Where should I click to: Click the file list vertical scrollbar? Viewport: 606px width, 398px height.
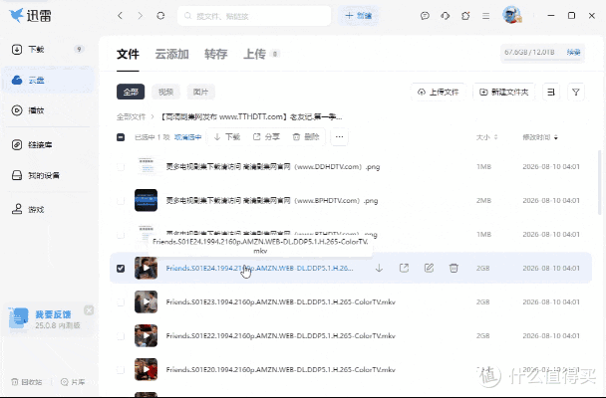tap(599, 182)
